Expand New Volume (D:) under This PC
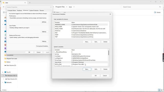 click(3, 79)
